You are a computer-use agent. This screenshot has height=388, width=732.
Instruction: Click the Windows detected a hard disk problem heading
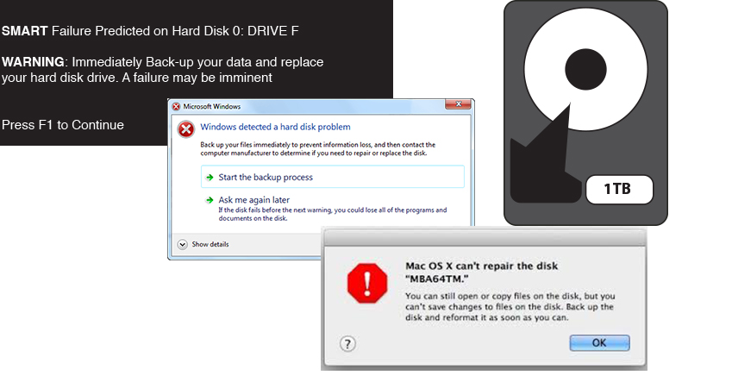coord(275,127)
